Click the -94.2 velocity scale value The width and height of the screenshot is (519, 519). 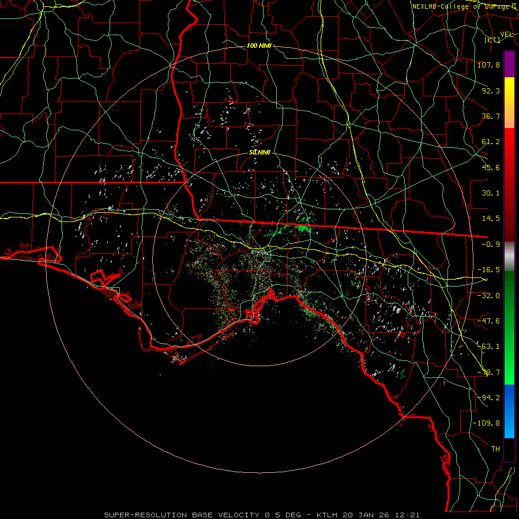coord(488,397)
